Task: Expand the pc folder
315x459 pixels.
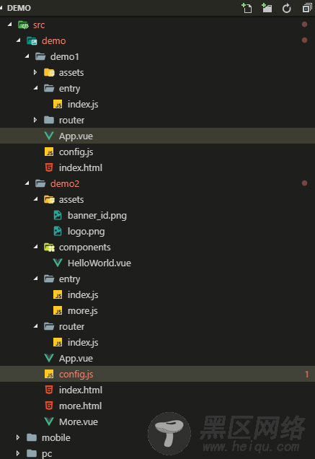Action: pyautogui.click(x=18, y=453)
